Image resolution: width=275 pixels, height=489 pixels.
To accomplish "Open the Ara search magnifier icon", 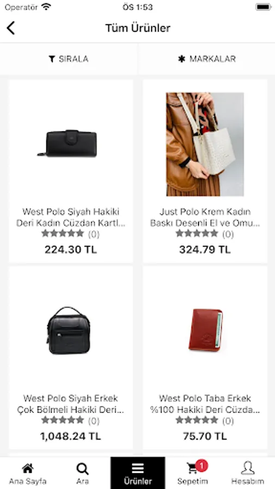I will pos(82,469).
